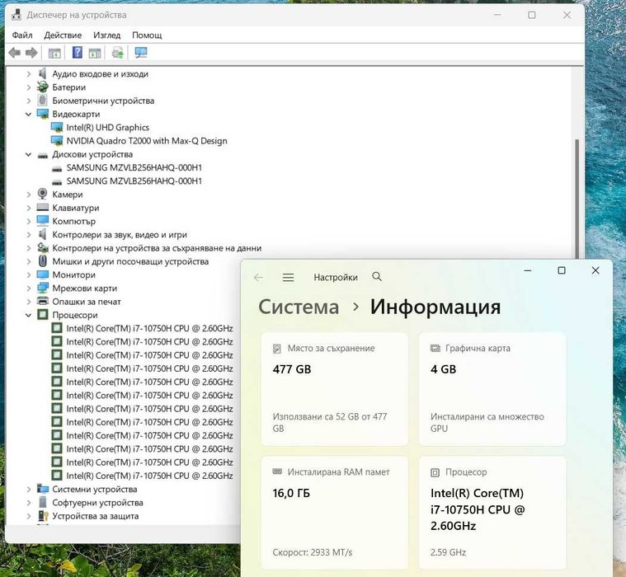Click Контролери за звук, видео и игри
The image size is (626, 577).
point(120,235)
